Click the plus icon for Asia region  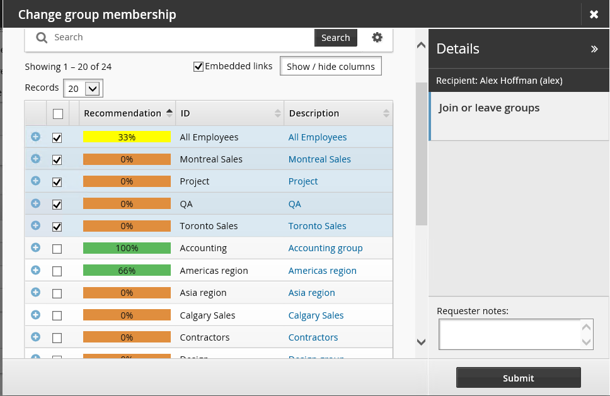pyautogui.click(x=36, y=293)
